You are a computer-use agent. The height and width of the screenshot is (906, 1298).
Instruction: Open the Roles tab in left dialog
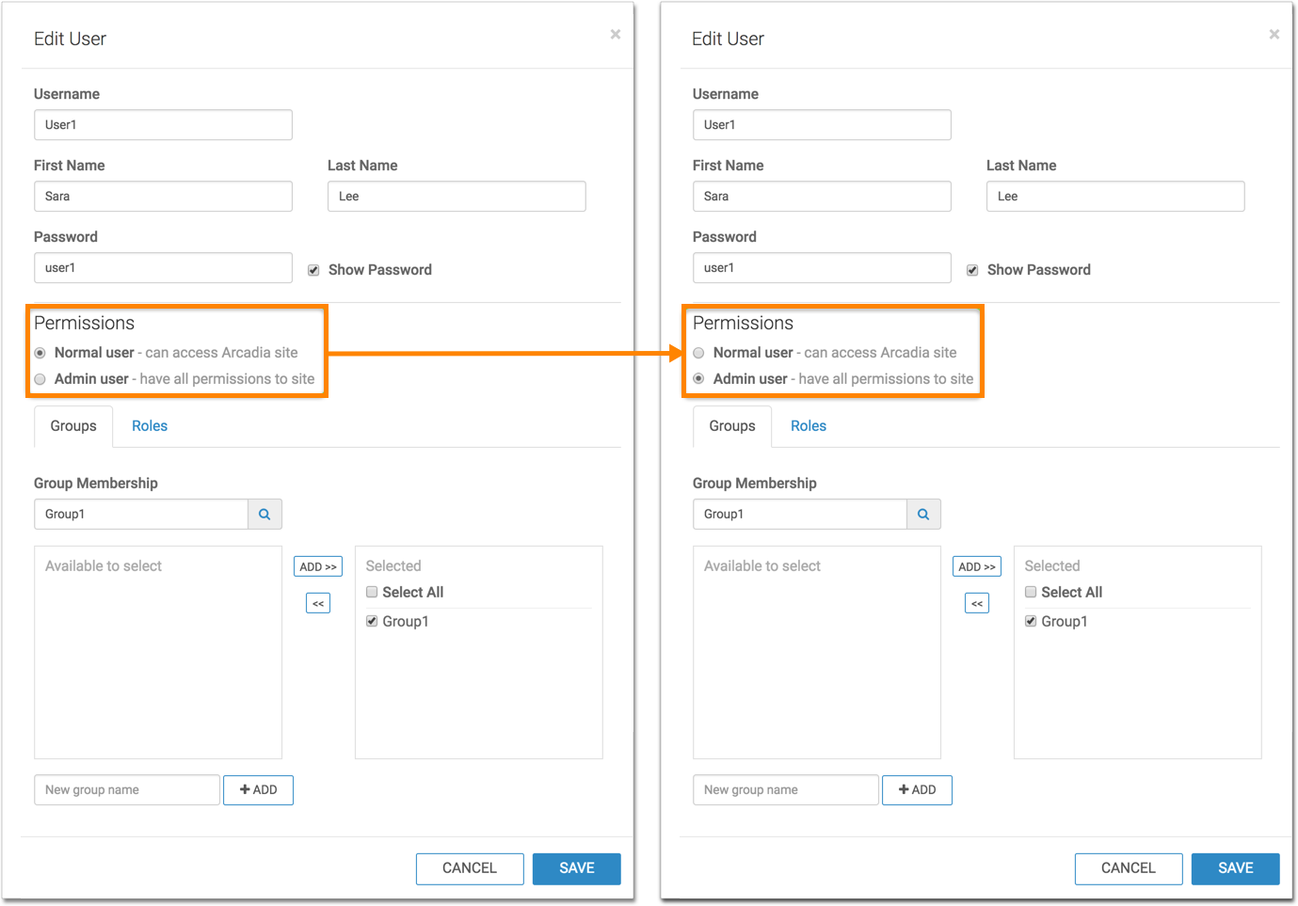coord(150,426)
